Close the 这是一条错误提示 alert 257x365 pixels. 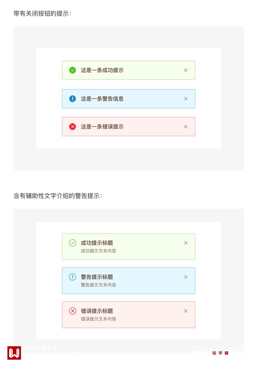click(186, 126)
